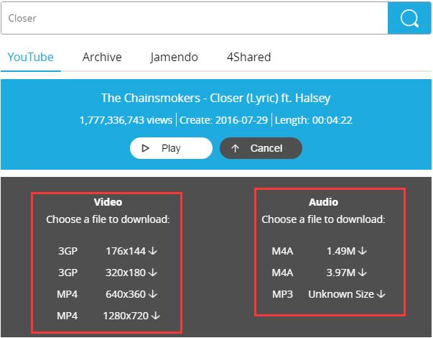Select the M4A label for 1.49M
Screen dimensions: 433x338
pyautogui.click(x=282, y=251)
